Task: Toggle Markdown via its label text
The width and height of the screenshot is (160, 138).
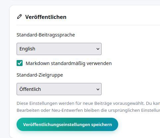Action: click(69, 63)
